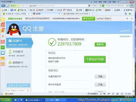Open the orange music note sidebar icon

[3, 64]
